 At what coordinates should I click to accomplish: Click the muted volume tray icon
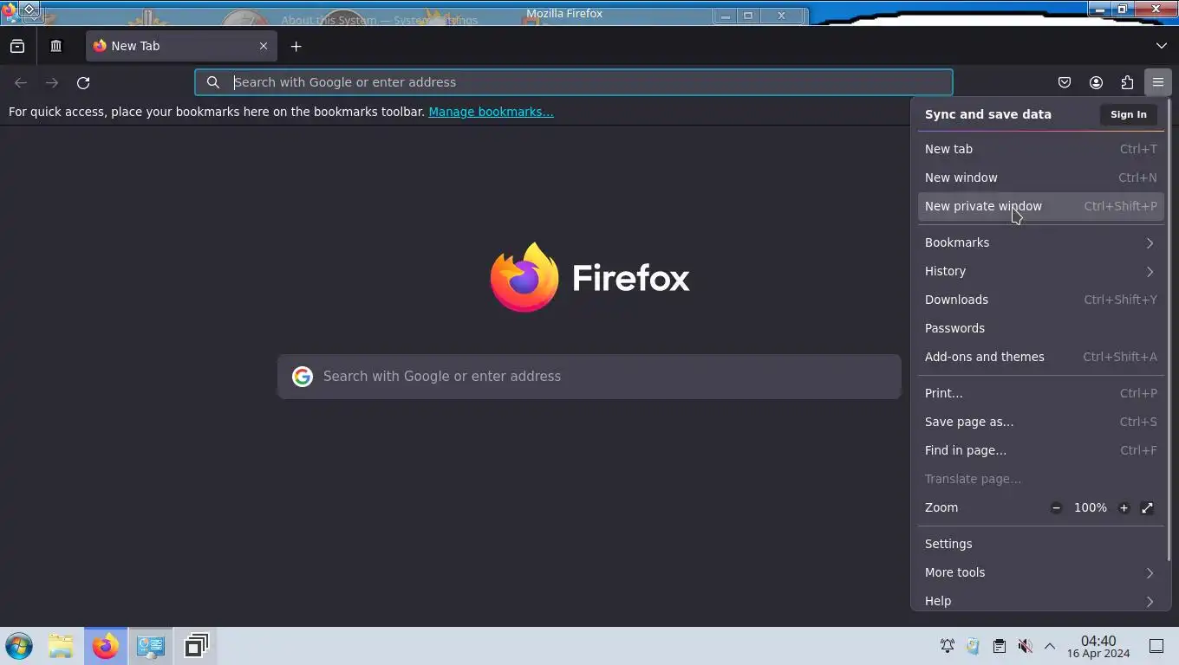[x=1025, y=646]
